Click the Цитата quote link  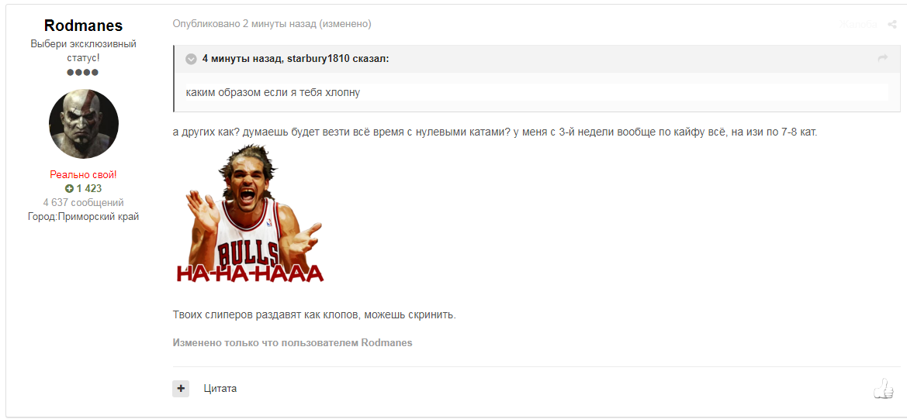point(220,389)
